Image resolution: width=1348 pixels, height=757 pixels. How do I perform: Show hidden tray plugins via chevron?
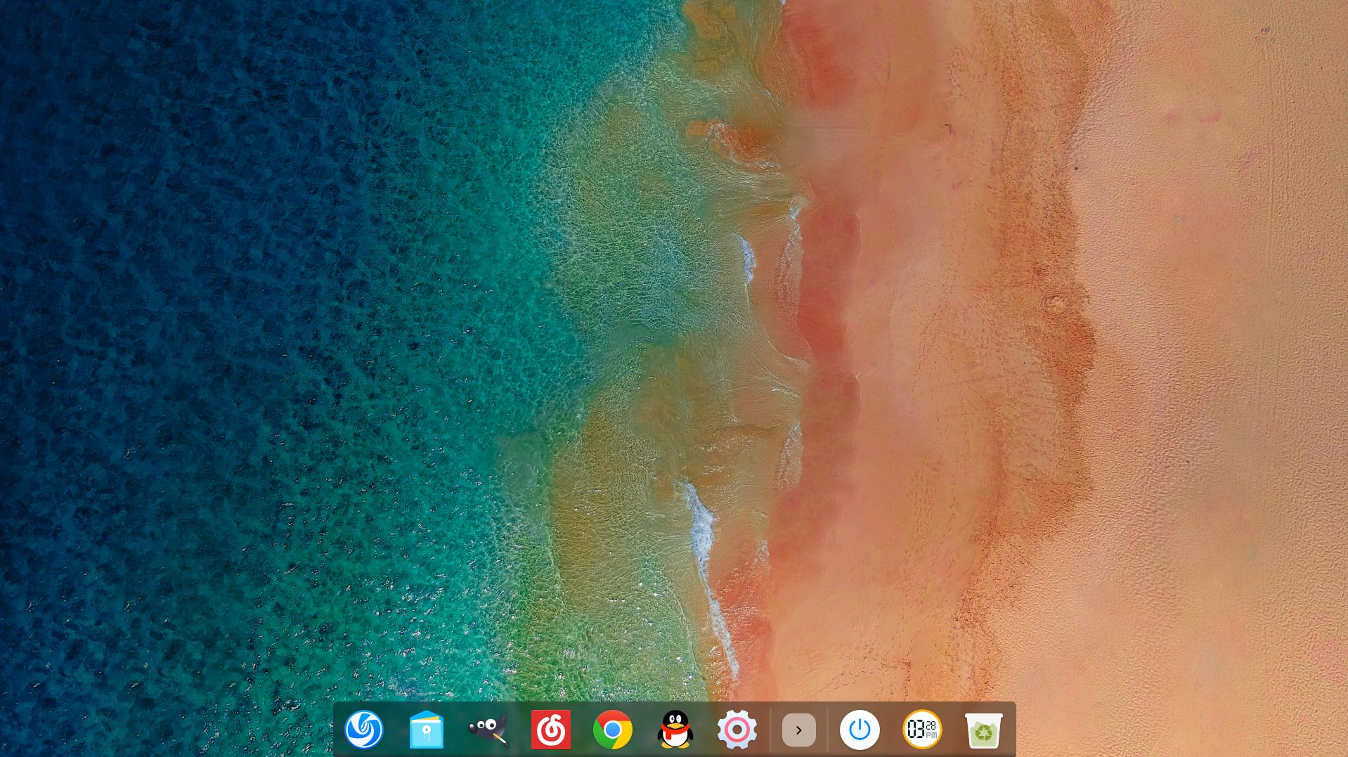pos(798,730)
